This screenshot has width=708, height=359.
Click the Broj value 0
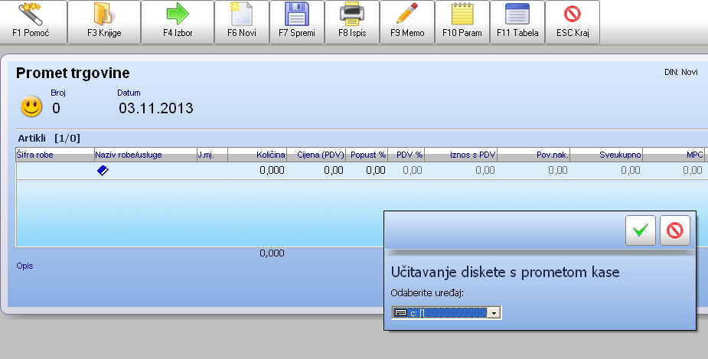[x=56, y=108]
